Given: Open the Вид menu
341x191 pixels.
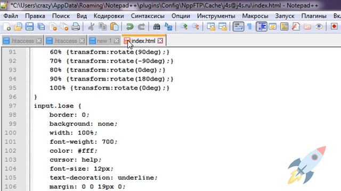Looking at the screenshot, I should 82,16.
